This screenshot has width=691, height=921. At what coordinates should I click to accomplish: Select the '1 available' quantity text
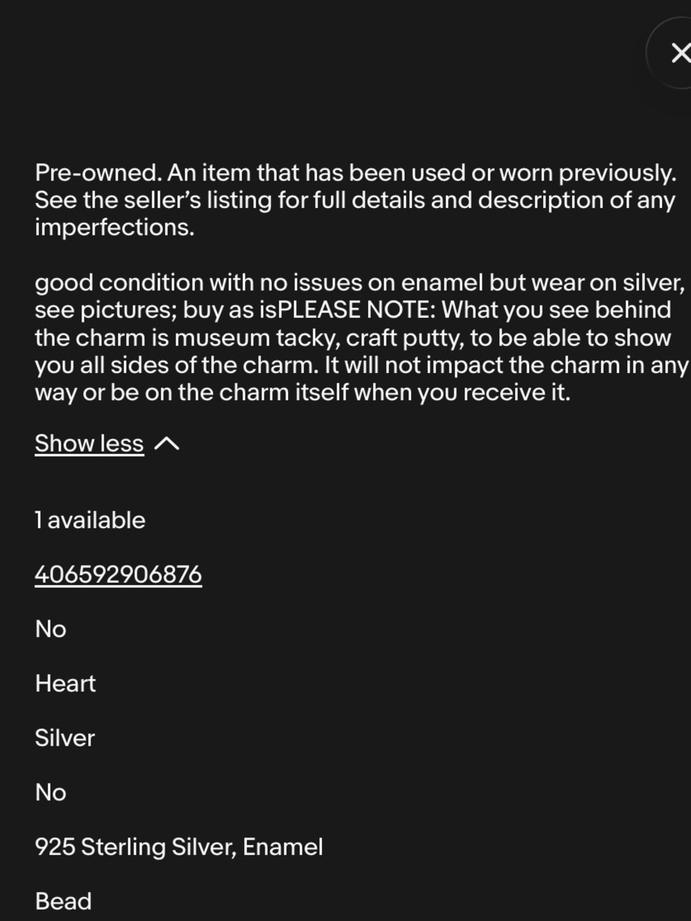90,520
